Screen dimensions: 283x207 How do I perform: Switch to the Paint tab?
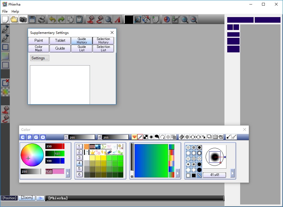[x=39, y=40]
